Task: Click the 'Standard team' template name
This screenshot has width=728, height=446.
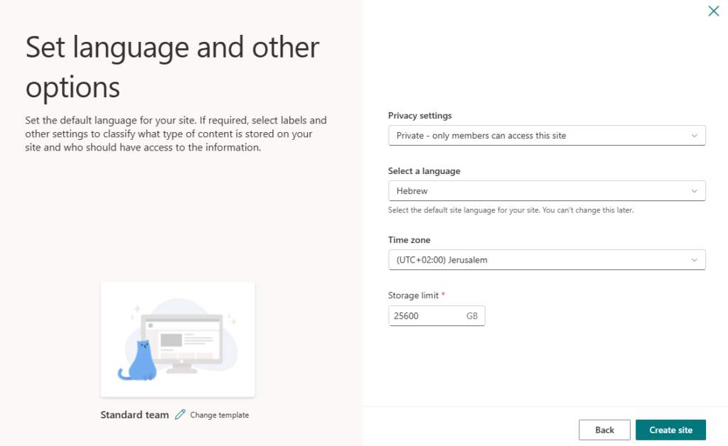Action: (134, 415)
